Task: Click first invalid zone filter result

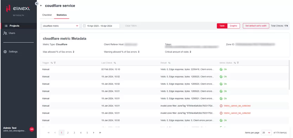Action: click(187, 106)
